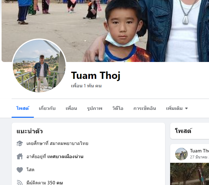Click the 27 มีนาคม post date link

pos(199,157)
